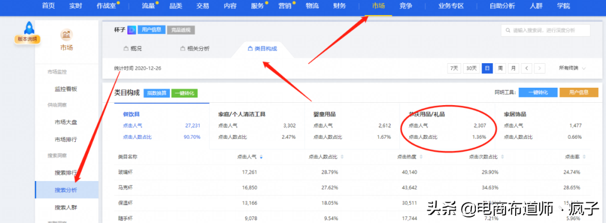Sort by 点击人数占比 column arrow

(x=342, y=156)
